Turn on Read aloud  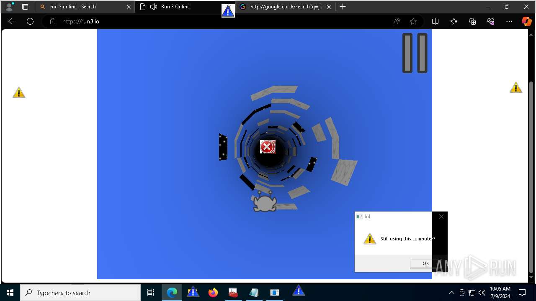397,21
